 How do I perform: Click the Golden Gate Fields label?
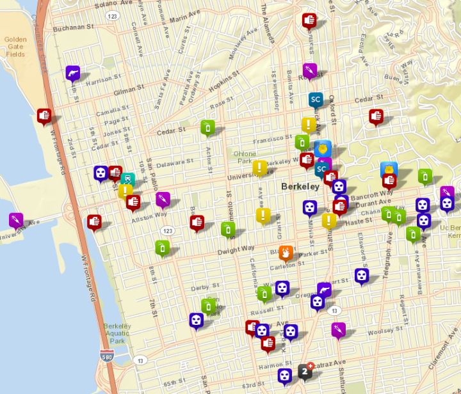pos(15,47)
